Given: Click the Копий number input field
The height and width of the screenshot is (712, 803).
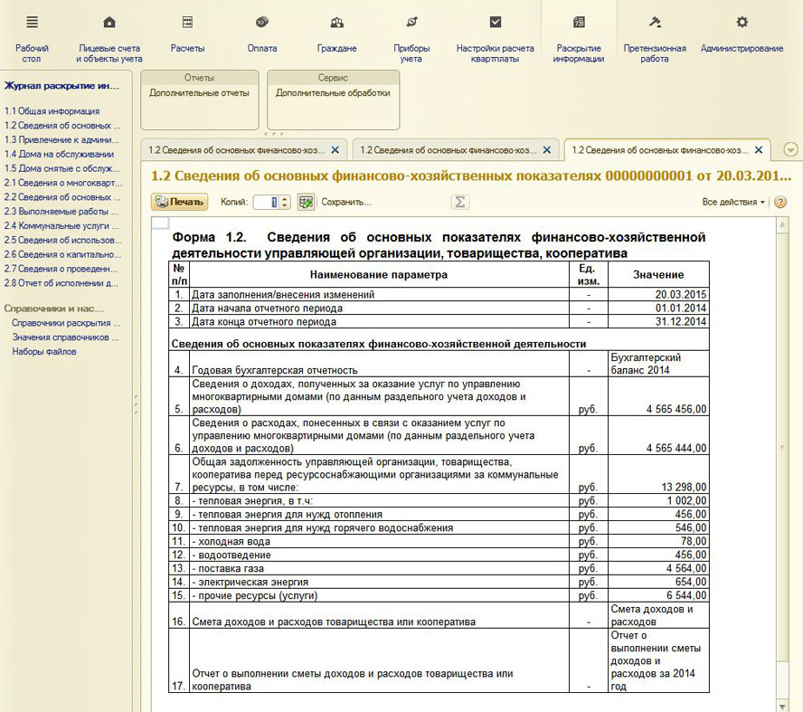Looking at the screenshot, I should [x=266, y=202].
